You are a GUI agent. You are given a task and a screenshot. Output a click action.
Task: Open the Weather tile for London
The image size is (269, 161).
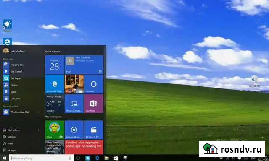[54, 104]
